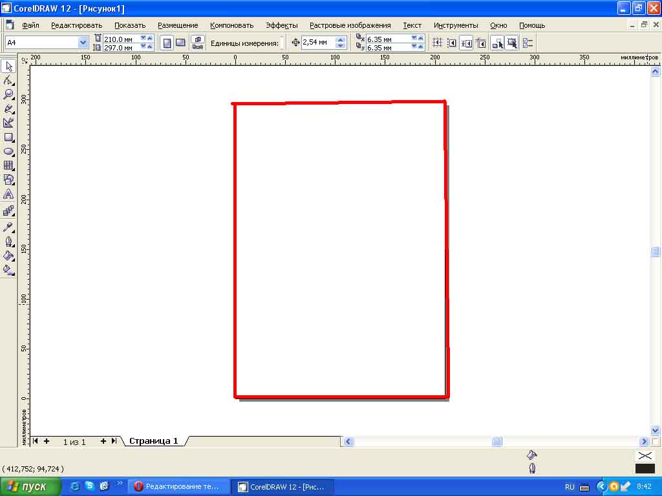
Task: Select the Pick arrow tool
Action: tap(9, 67)
